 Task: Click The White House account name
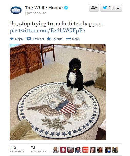click(x=44, y=8)
